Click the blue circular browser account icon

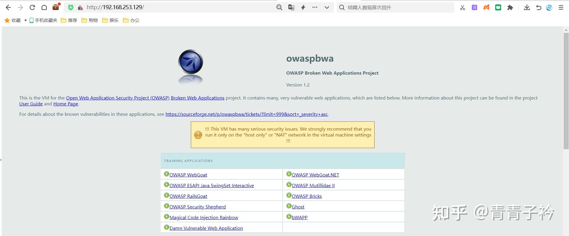tap(549, 7)
